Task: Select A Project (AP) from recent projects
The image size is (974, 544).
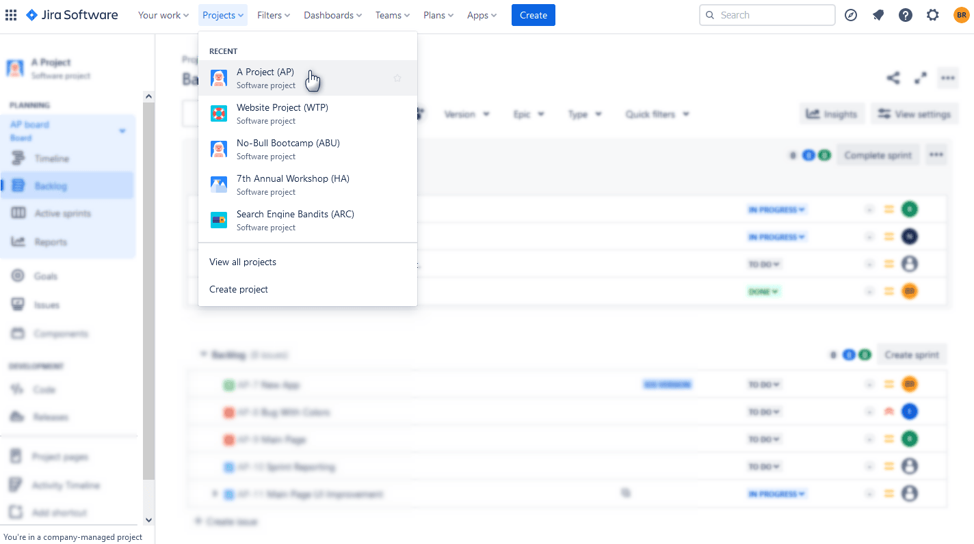Action: click(x=308, y=78)
